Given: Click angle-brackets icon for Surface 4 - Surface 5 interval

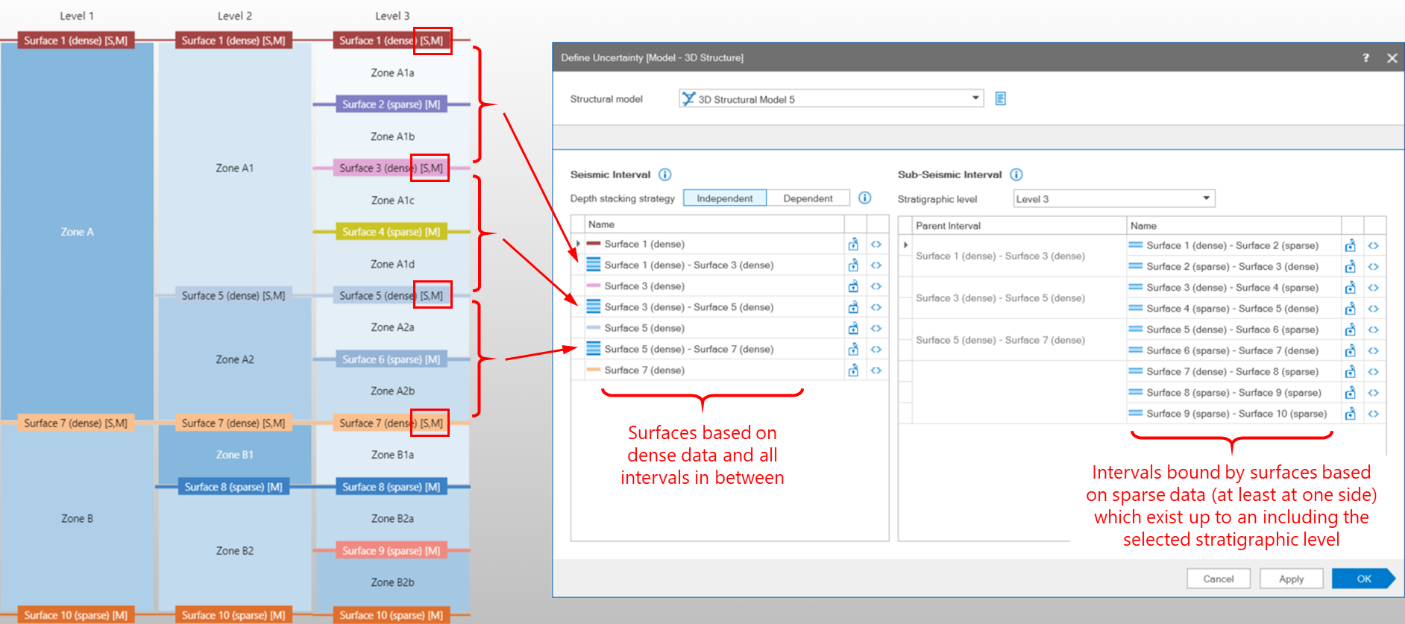Looking at the screenshot, I should click(x=1373, y=309).
